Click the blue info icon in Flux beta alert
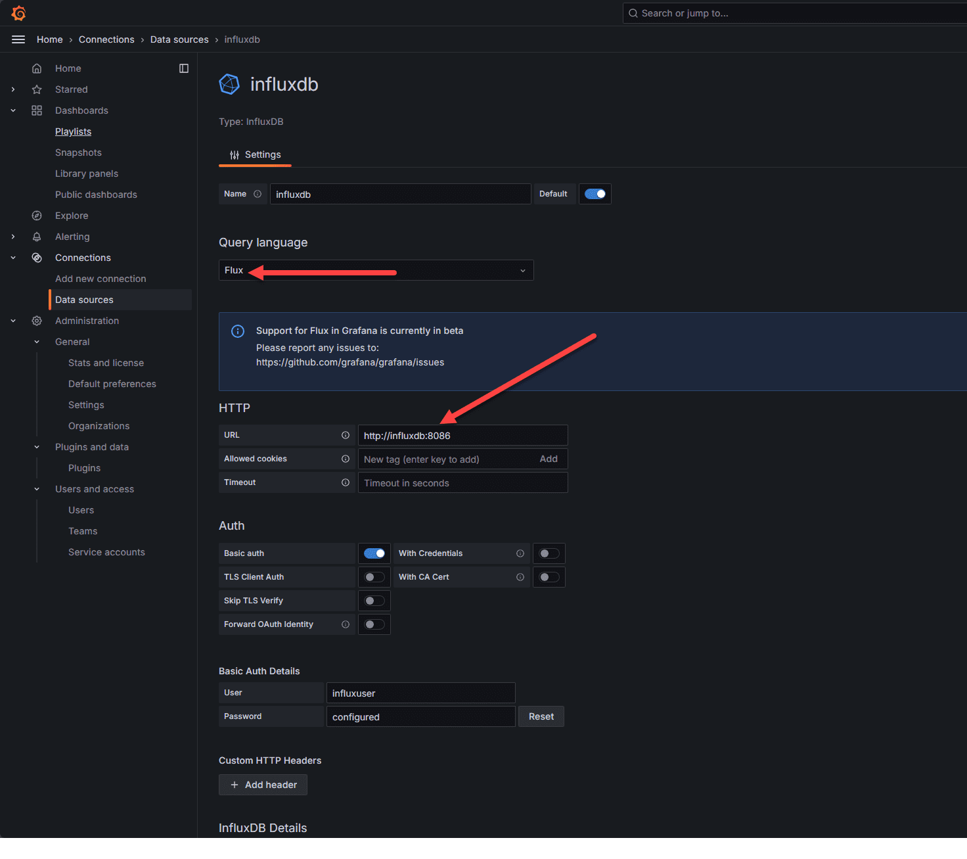The width and height of the screenshot is (967, 859). [x=238, y=331]
